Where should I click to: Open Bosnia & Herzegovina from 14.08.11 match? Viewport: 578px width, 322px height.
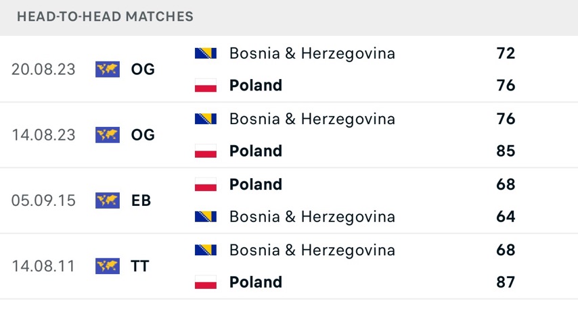tap(312, 250)
